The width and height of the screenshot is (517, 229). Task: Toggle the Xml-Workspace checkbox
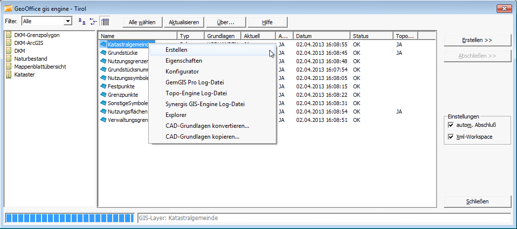click(x=450, y=137)
